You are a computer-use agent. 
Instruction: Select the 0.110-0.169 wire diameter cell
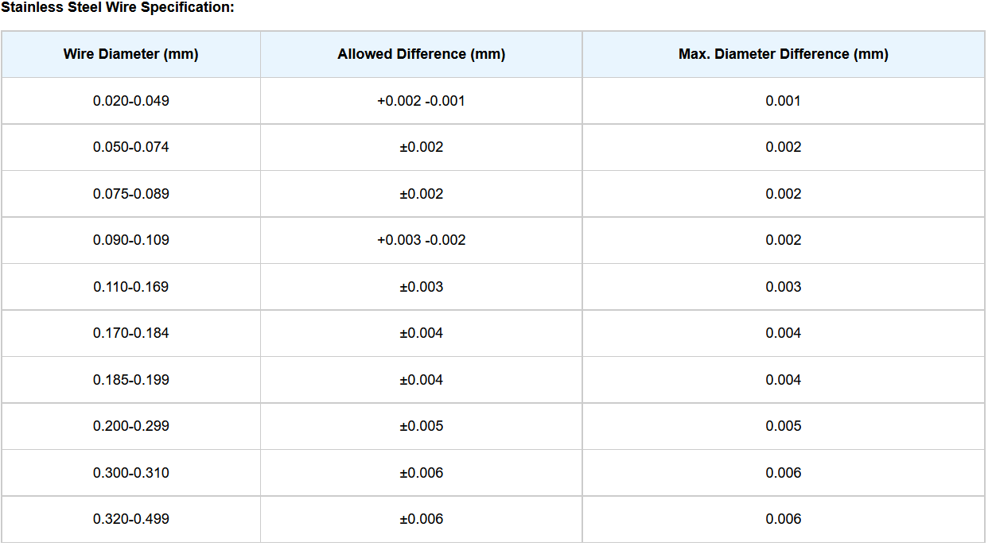tap(131, 287)
